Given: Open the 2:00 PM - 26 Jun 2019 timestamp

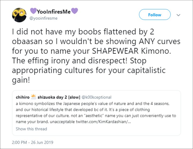Looking at the screenshot, I should (32, 142).
